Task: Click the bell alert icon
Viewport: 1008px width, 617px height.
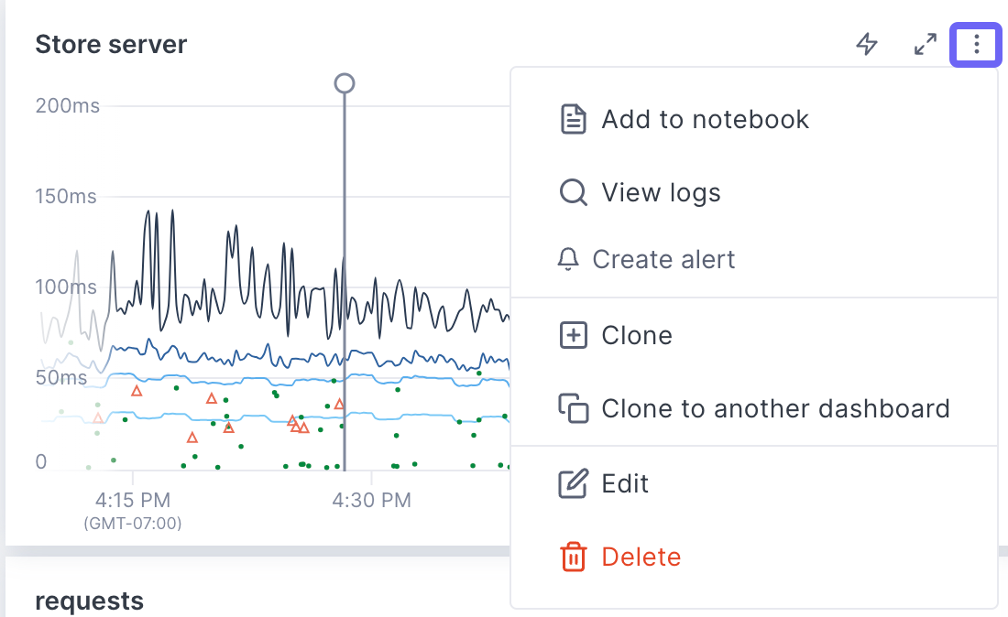Action: click(568, 259)
